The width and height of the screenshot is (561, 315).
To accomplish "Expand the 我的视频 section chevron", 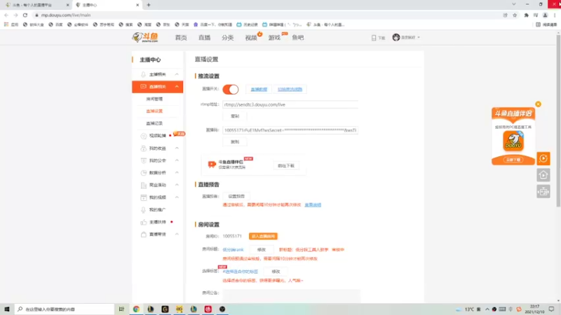I will click(x=177, y=197).
